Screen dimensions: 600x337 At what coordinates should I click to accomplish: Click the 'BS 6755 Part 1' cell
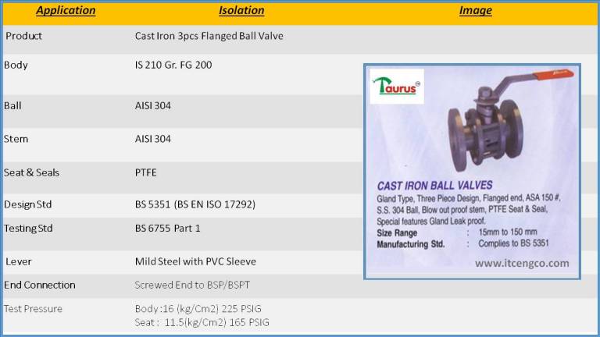[x=168, y=228]
